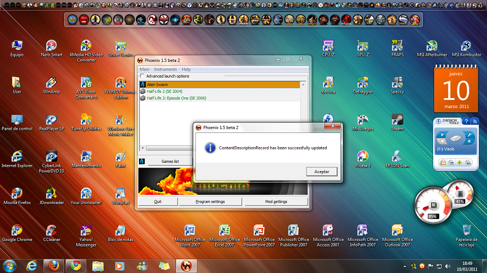This screenshot has height=273, width=487.
Task: Launch CPU-Z desktop shortcut
Action: 328,49
